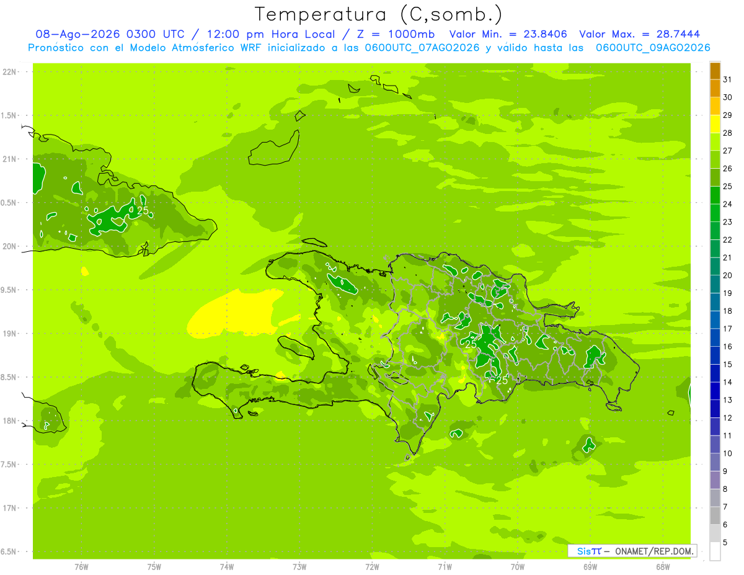Click the 71W longitude axis label
The height and width of the screenshot is (575, 744).
pyautogui.click(x=445, y=567)
